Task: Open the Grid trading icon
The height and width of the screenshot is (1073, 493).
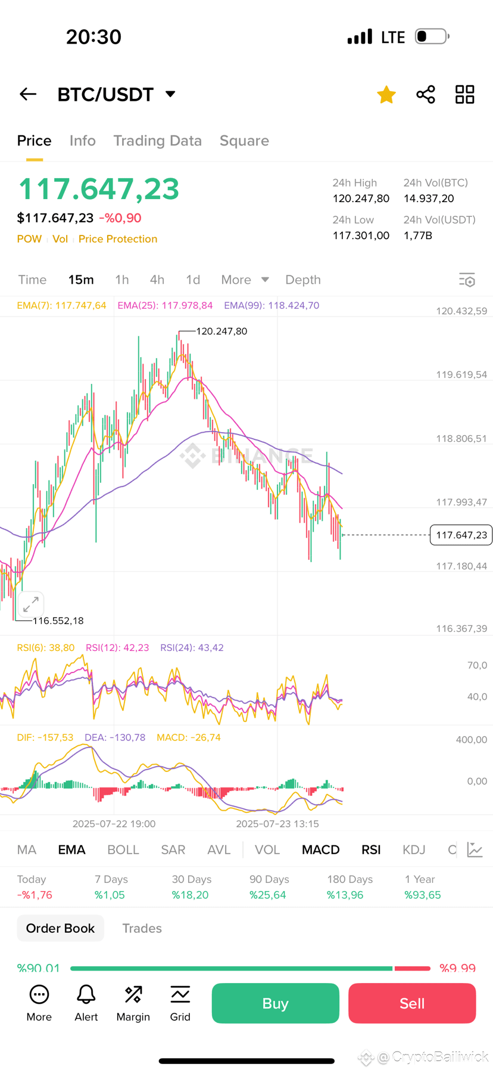Action: point(180,994)
